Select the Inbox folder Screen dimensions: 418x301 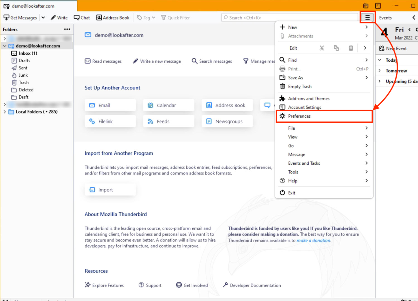(28, 53)
